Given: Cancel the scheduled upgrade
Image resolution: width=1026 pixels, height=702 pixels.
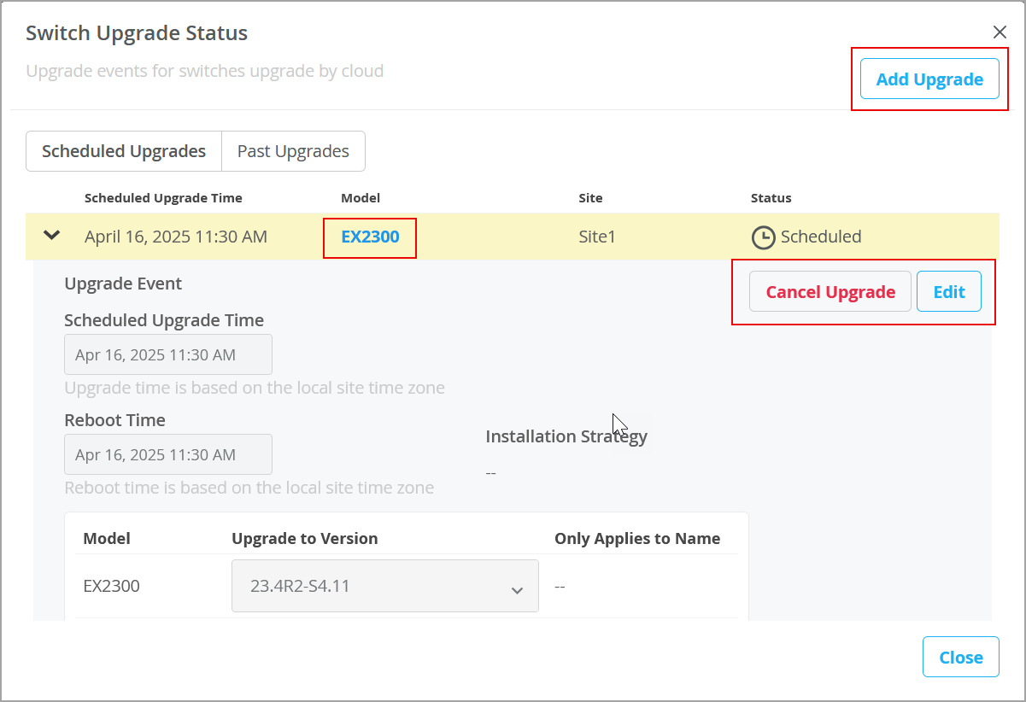Looking at the screenshot, I should click(830, 292).
